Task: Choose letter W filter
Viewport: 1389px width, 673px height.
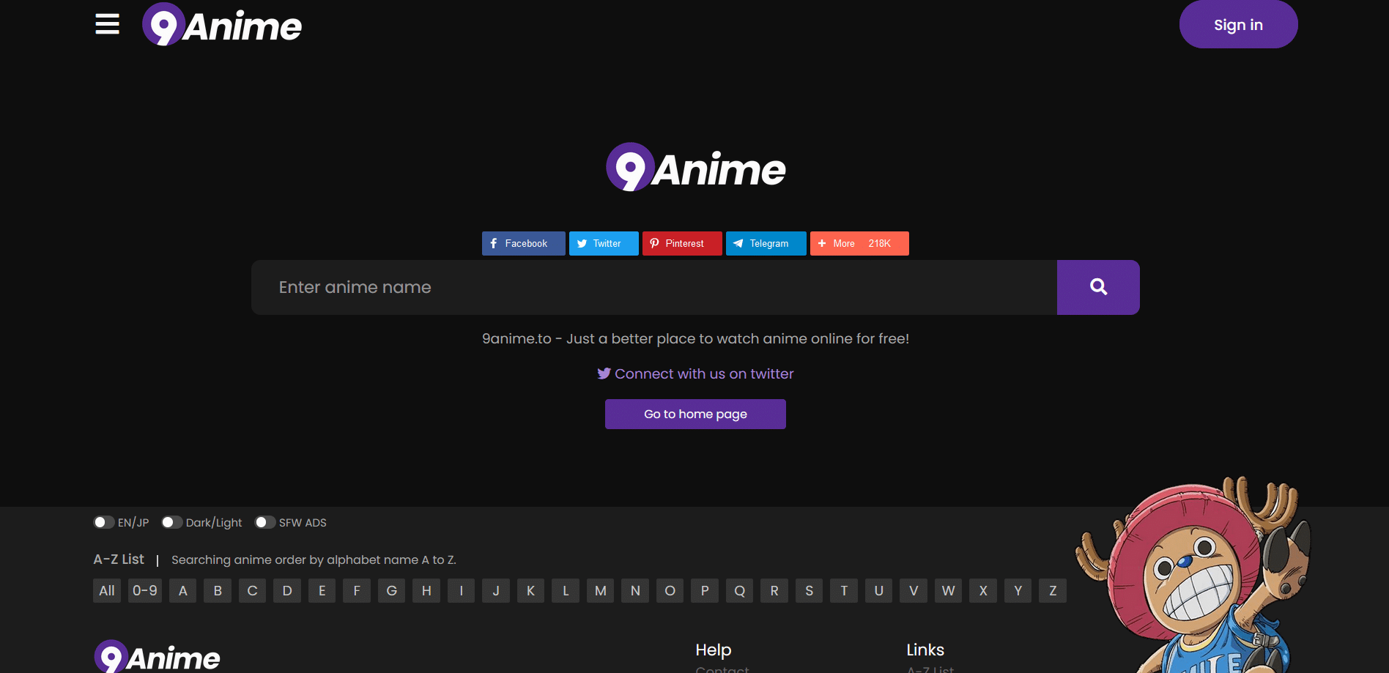Action: click(949, 590)
